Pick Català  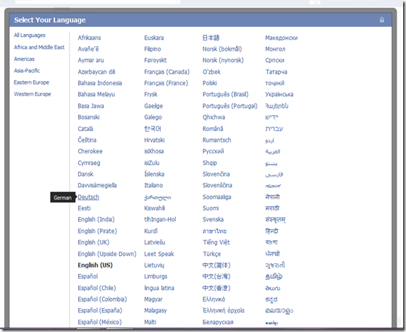[85, 129]
